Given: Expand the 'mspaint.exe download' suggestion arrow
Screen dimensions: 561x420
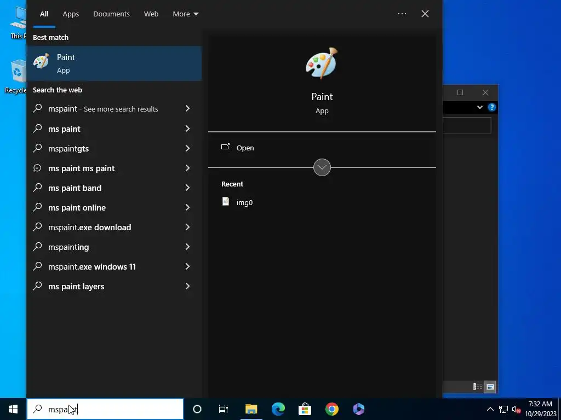Looking at the screenshot, I should tap(187, 227).
